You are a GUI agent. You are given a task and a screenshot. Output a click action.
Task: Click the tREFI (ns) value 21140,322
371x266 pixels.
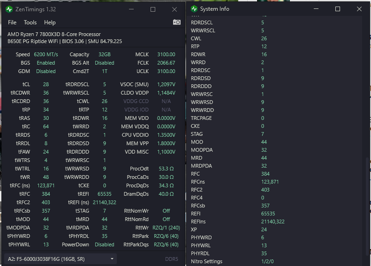[104, 202]
